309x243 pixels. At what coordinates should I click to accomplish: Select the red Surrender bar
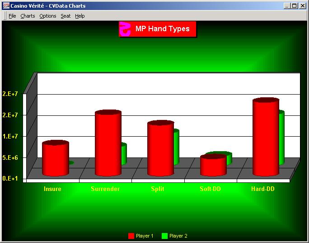[x=108, y=143]
